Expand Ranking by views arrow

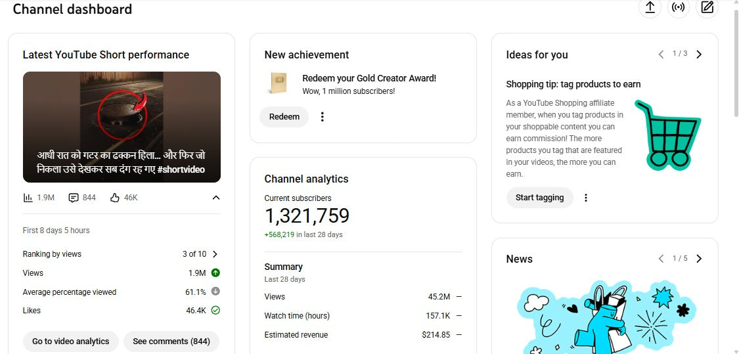coord(215,254)
